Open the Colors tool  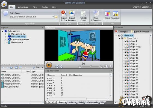click(x=107, y=16)
